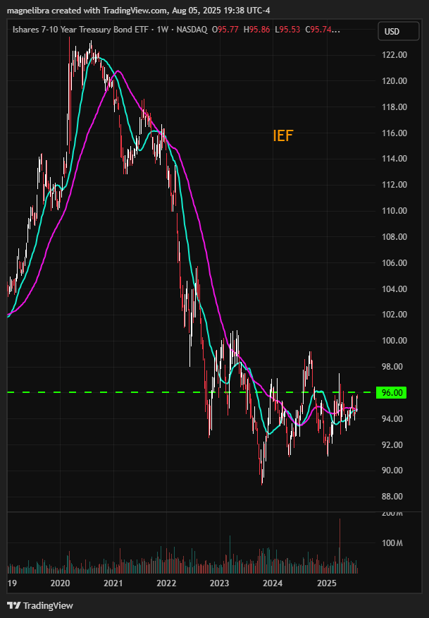Image resolution: width=429 pixels, height=618 pixels.
Task: Click the low value L95.53
Action: point(287,30)
